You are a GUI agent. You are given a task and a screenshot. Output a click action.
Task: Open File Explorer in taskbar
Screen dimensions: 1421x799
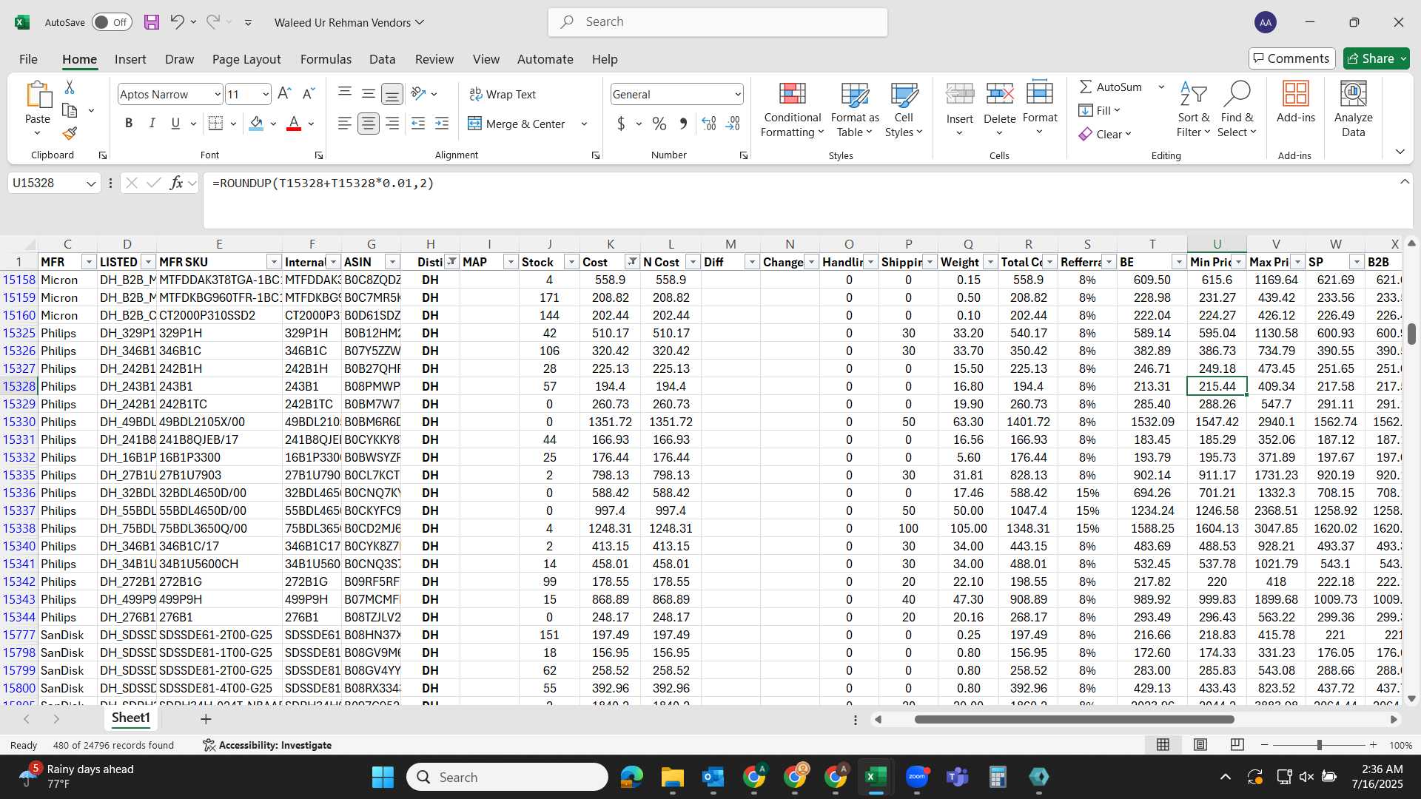point(672,777)
